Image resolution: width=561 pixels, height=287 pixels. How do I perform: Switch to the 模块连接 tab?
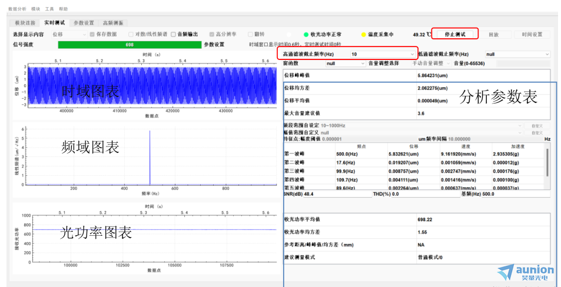[x=25, y=23]
